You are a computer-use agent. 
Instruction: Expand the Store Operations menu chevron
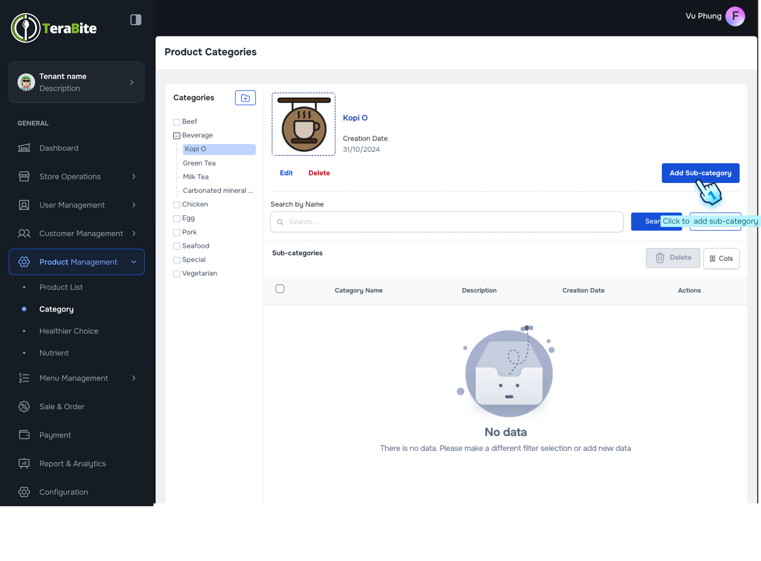(x=134, y=177)
